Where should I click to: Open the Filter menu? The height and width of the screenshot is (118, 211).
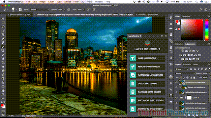point(76,2)
